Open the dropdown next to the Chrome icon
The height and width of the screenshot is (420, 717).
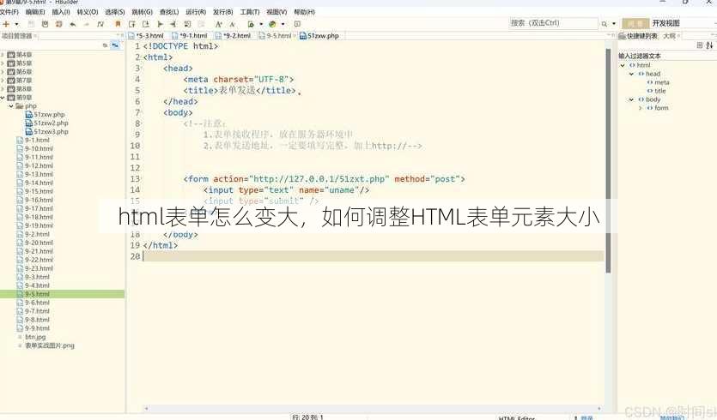283,24
